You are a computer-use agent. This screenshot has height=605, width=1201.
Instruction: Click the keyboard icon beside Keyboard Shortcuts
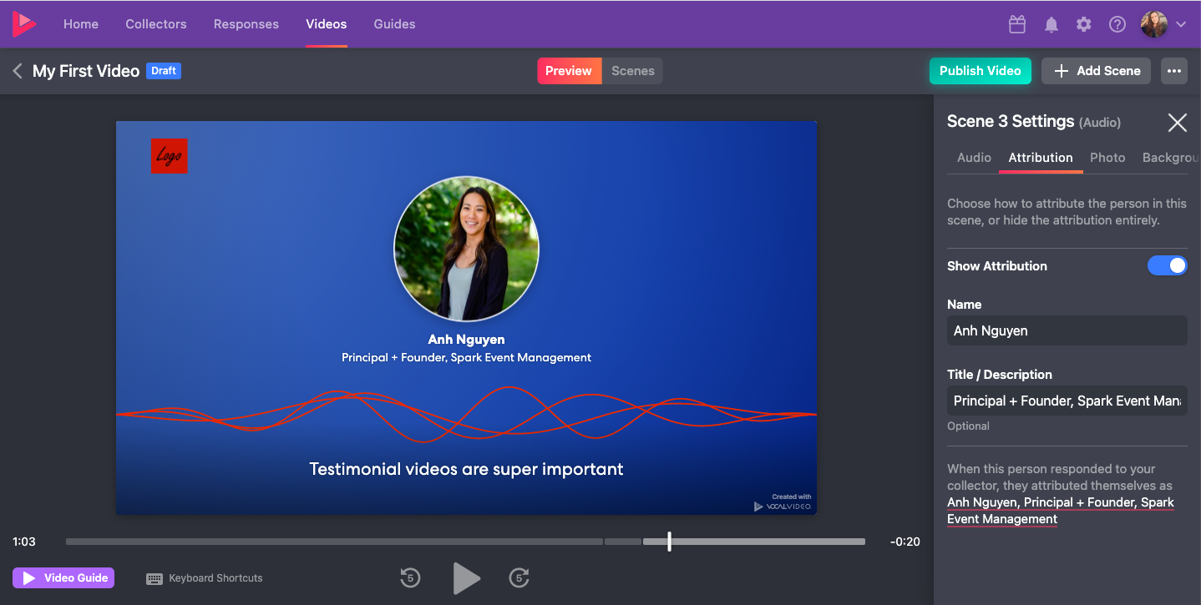(155, 578)
